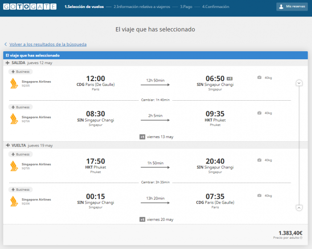
Task: Click the up chevron on the trip scrollbar
Action: [x=299, y=208]
